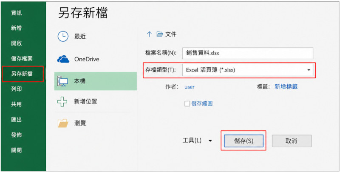Click the 文件 path text

coord(171,34)
